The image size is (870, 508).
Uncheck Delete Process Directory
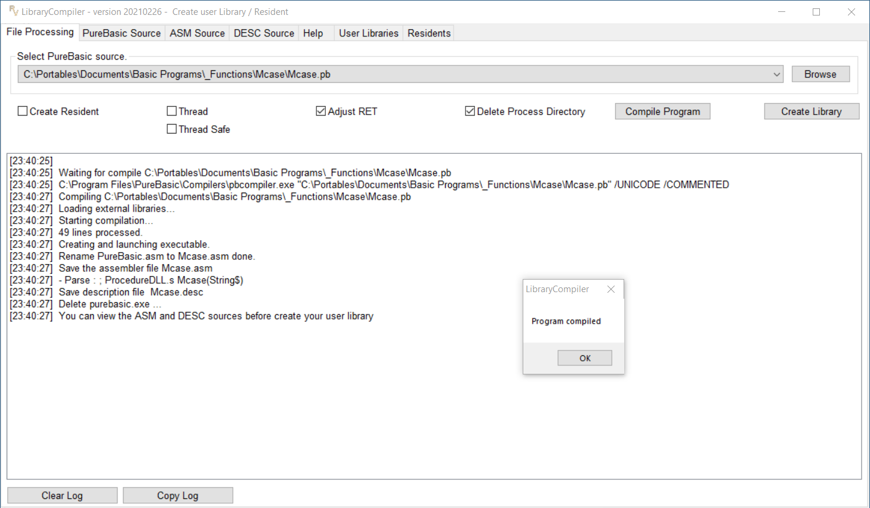pos(470,111)
